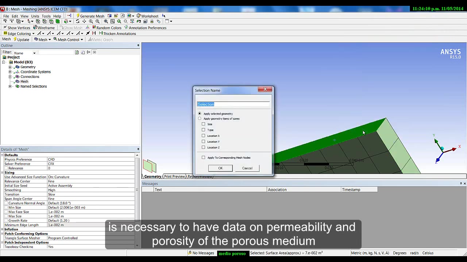Open the Edit menu
Viewport: 467px width, 262px height.
coord(15,16)
